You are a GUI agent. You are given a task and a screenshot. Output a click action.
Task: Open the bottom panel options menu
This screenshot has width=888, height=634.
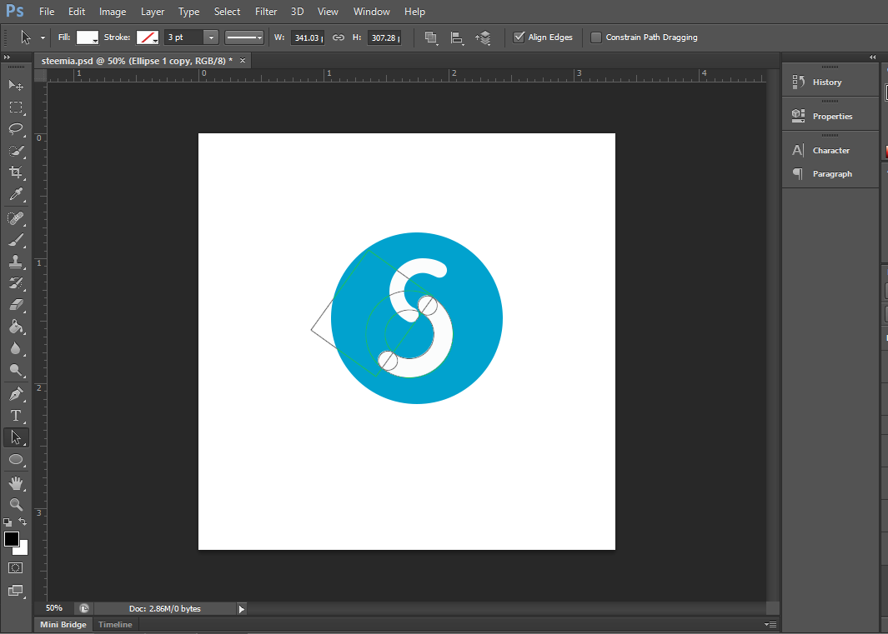pyautogui.click(x=770, y=624)
